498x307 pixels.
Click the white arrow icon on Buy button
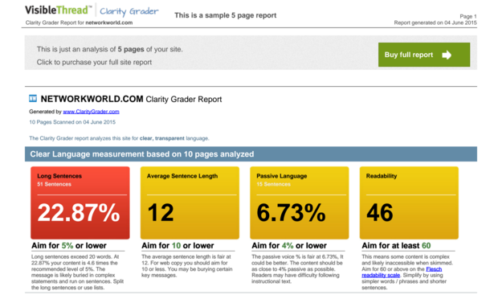[447, 55]
